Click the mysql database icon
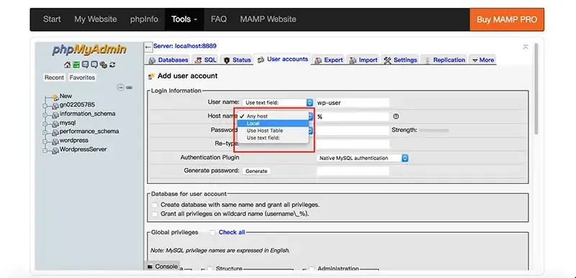The height and width of the screenshot is (278, 576). [55, 124]
